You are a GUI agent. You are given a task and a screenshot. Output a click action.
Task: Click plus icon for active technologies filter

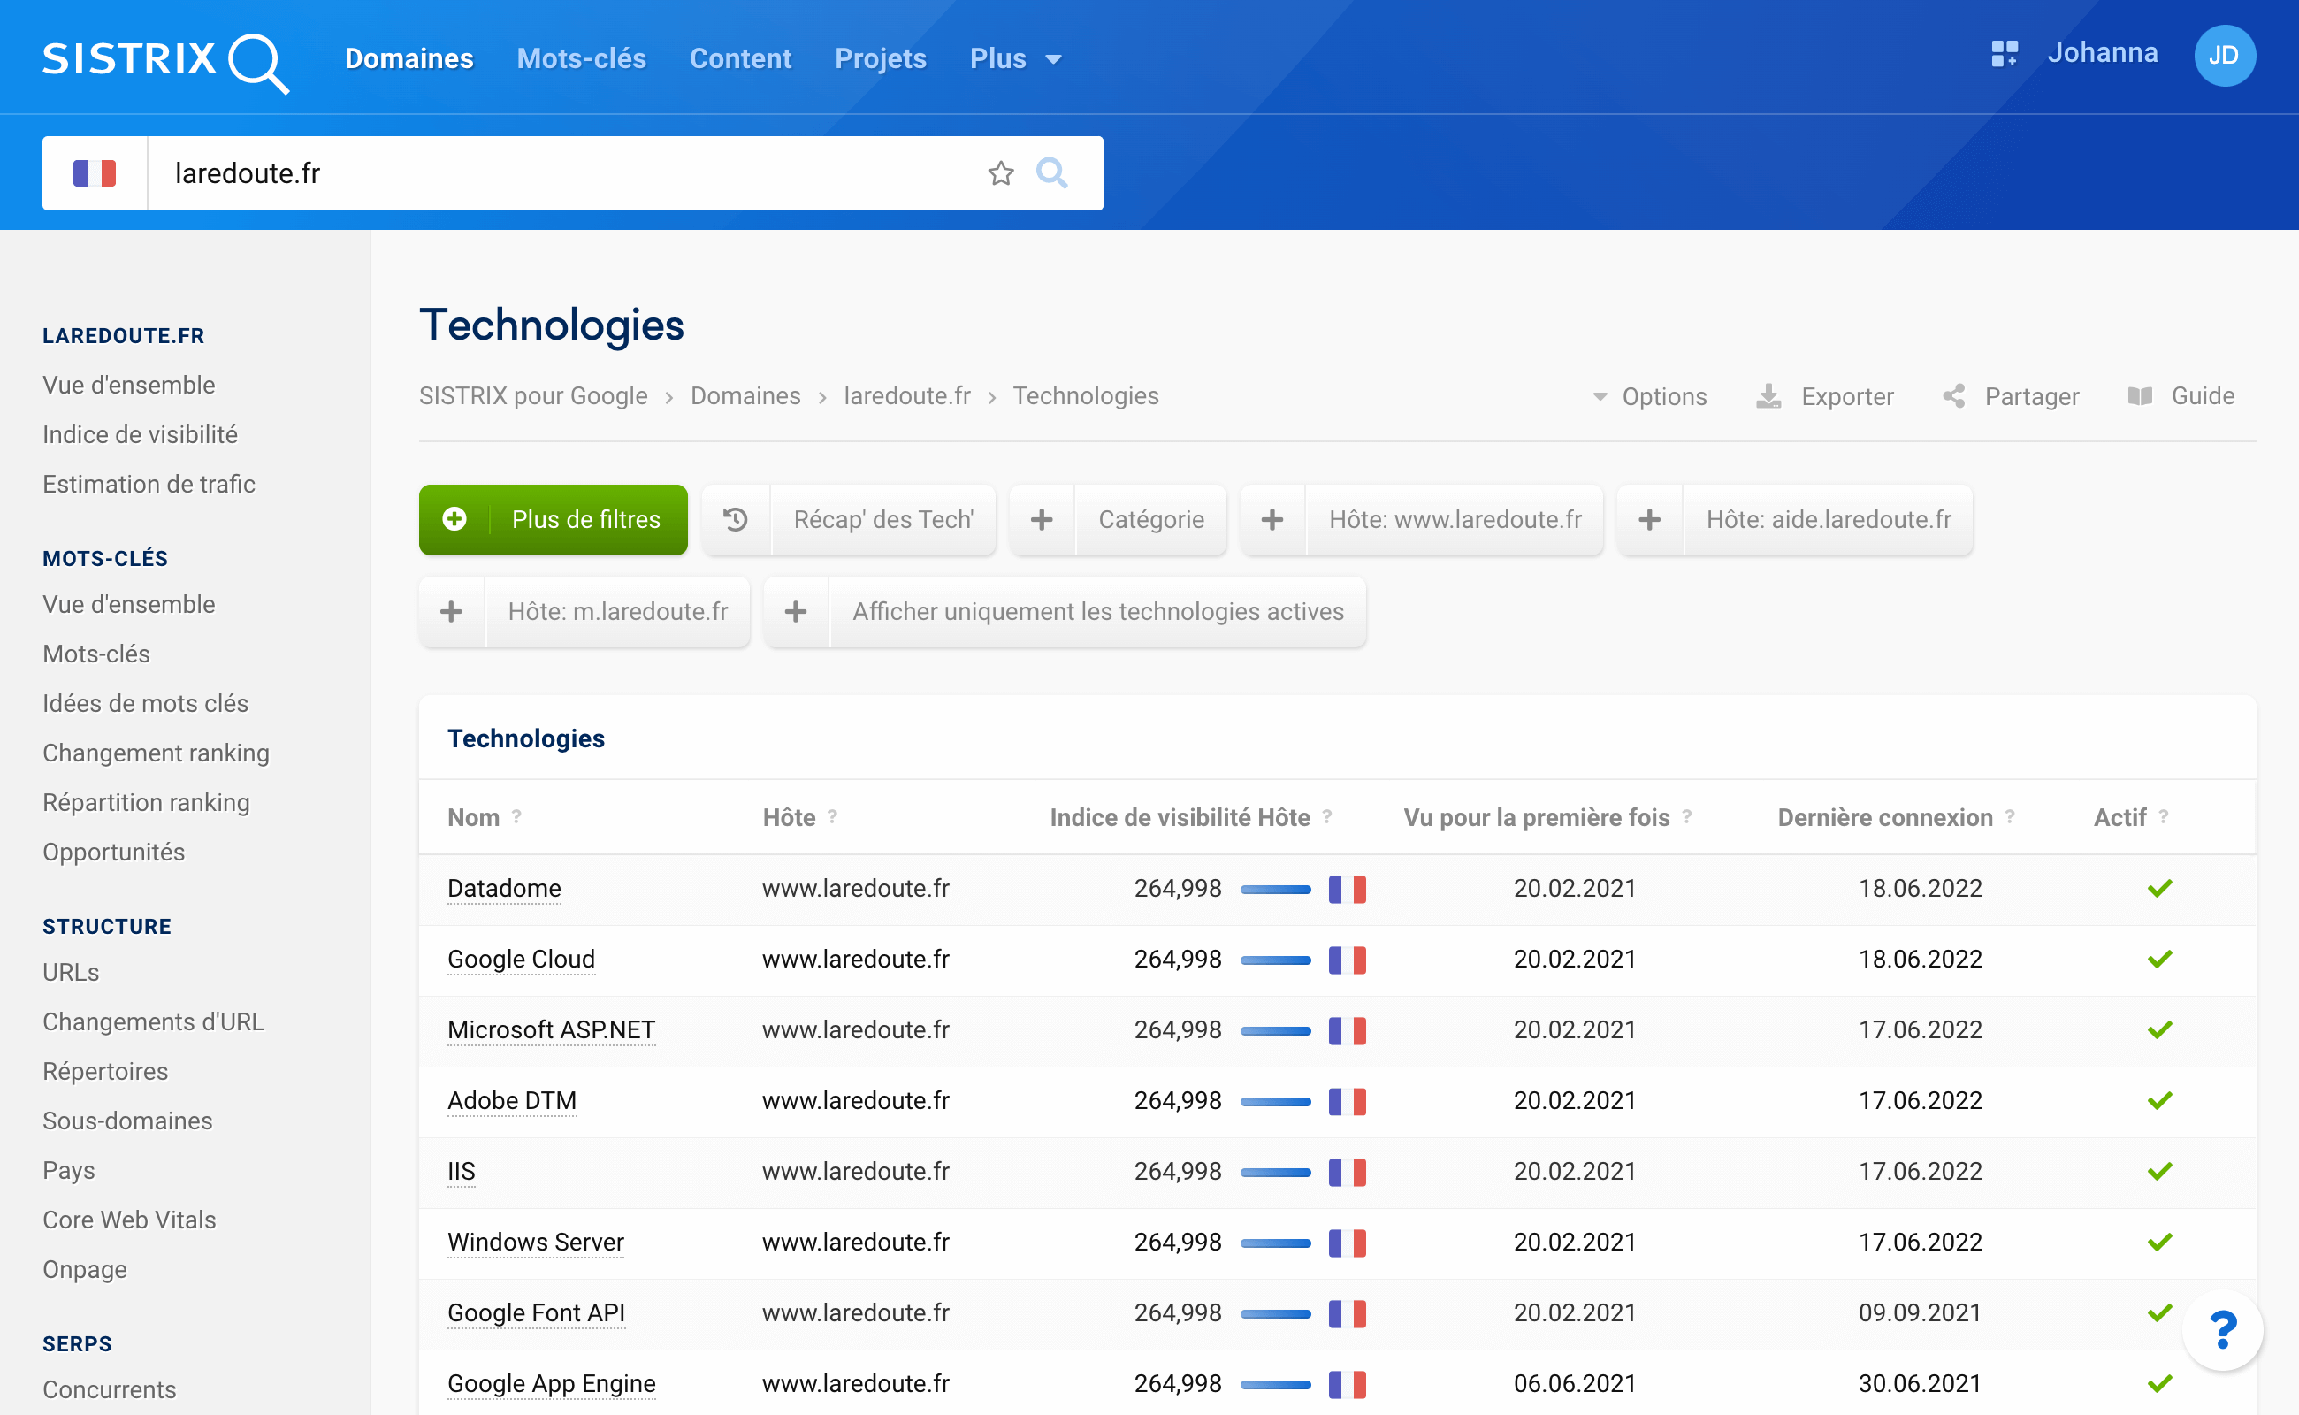(x=795, y=612)
